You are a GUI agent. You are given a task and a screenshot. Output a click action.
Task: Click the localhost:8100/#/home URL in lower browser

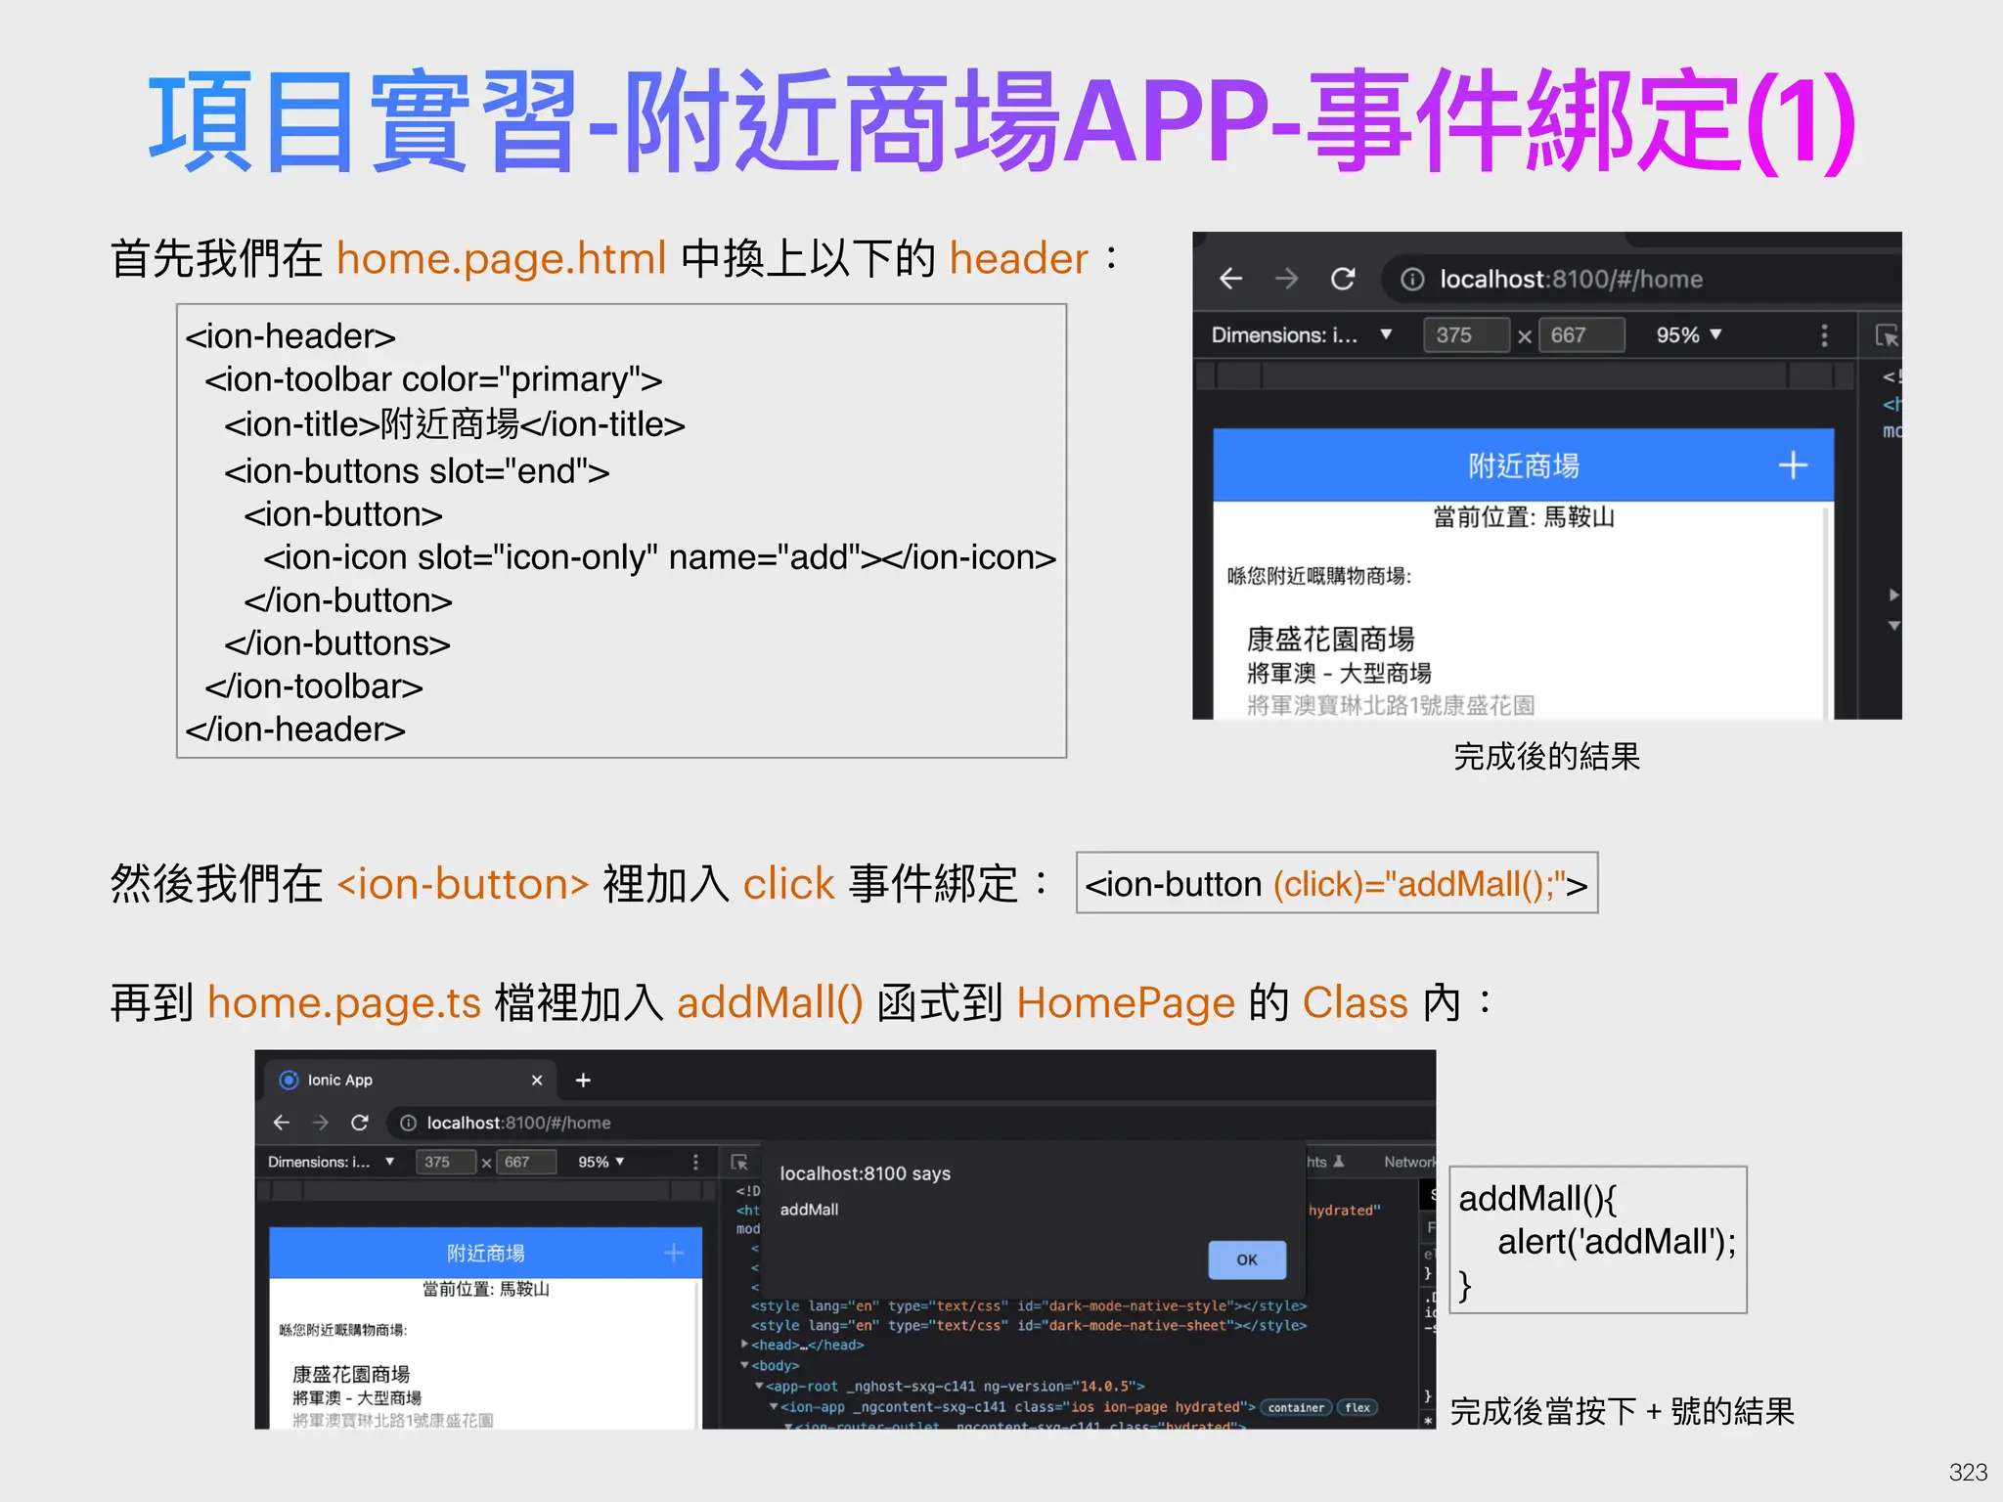518,1123
